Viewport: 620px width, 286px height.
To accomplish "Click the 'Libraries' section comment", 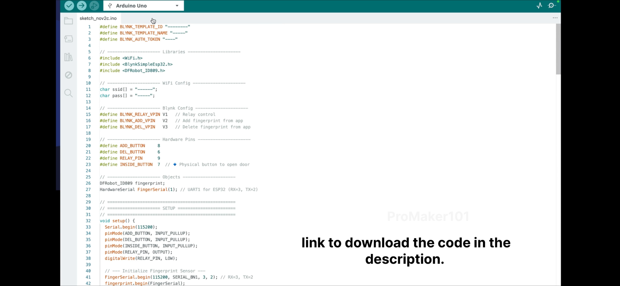I will click(174, 52).
